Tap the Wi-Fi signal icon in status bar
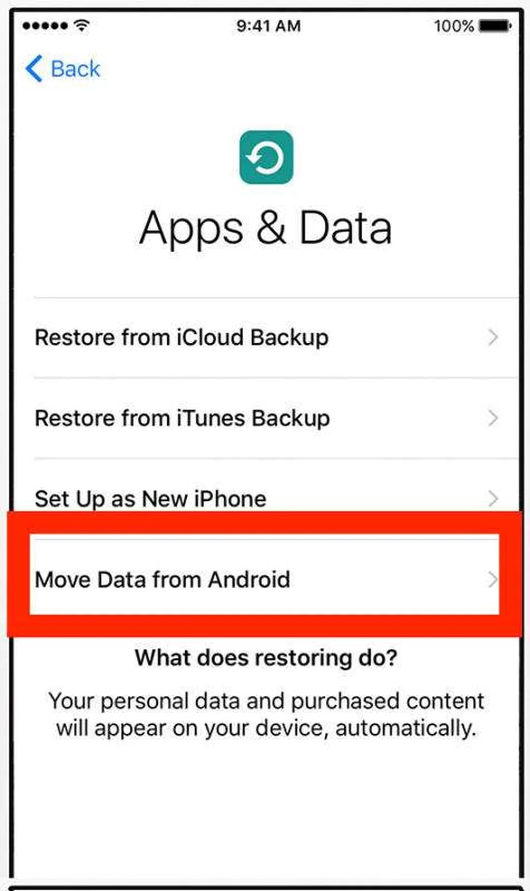The height and width of the screenshot is (891, 530). click(x=82, y=25)
